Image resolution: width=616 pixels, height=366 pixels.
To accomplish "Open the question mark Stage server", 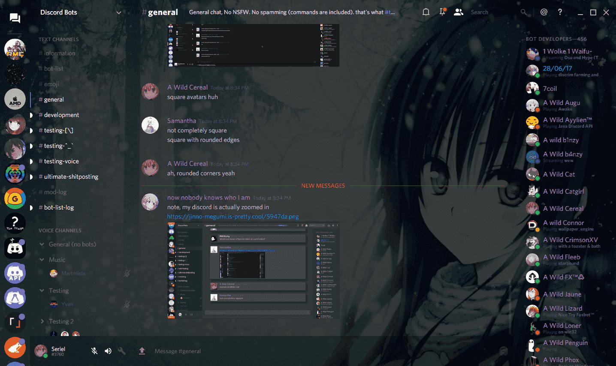I will [x=15, y=224].
